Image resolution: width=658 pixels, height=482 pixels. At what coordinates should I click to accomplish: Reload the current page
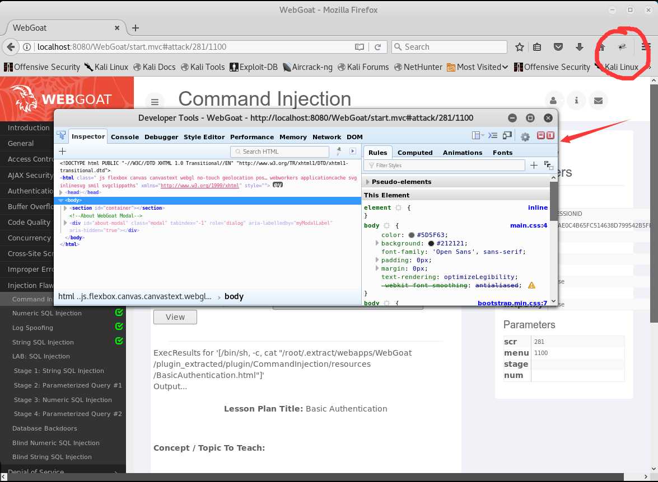[377, 47]
